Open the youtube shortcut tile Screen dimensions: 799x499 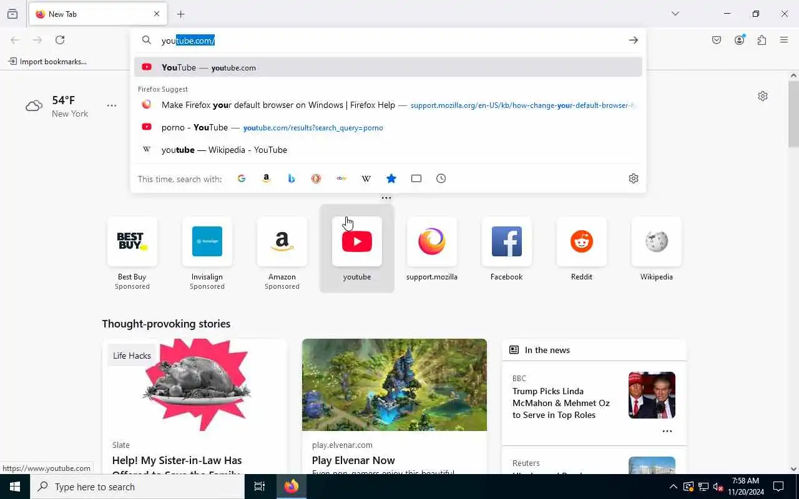[357, 249]
